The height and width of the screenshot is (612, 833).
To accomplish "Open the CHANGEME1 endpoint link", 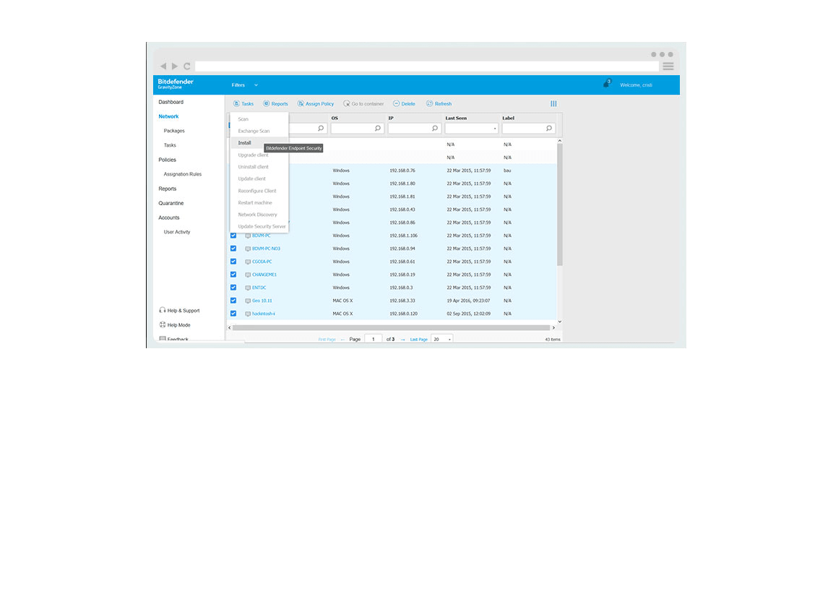I will pos(264,275).
